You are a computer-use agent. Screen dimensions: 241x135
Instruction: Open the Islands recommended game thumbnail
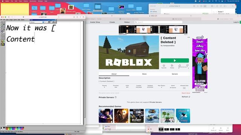(168, 116)
